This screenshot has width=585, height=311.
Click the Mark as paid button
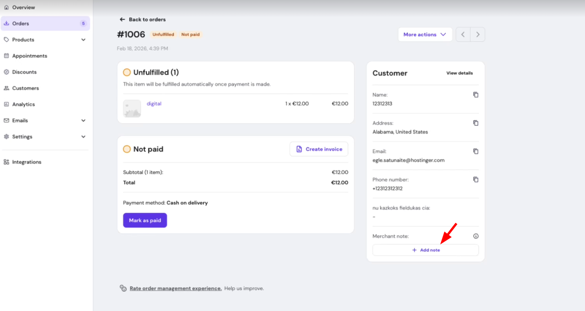(145, 220)
